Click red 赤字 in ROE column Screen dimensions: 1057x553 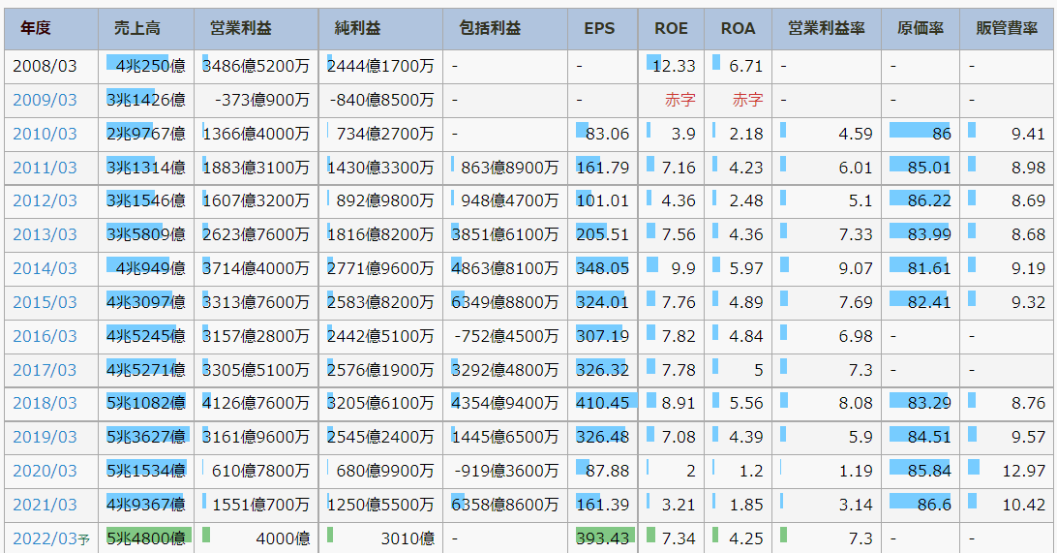680,100
